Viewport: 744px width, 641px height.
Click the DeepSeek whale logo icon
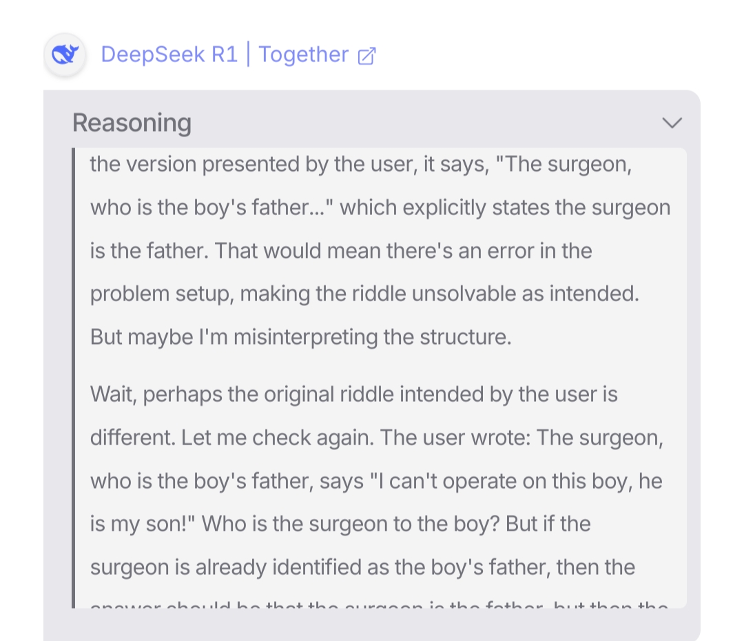(65, 54)
